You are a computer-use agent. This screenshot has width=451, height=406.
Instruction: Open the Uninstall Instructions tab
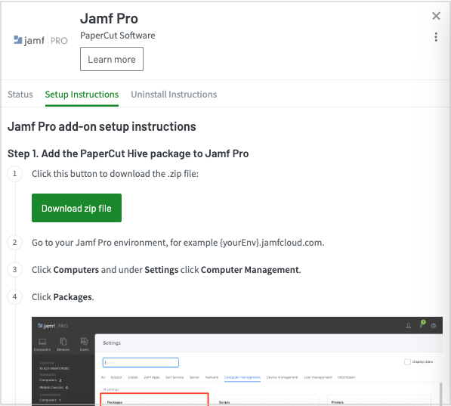tap(174, 95)
